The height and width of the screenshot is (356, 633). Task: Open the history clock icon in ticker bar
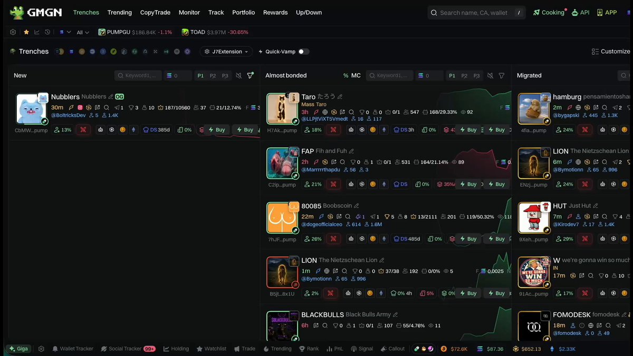[x=47, y=32]
